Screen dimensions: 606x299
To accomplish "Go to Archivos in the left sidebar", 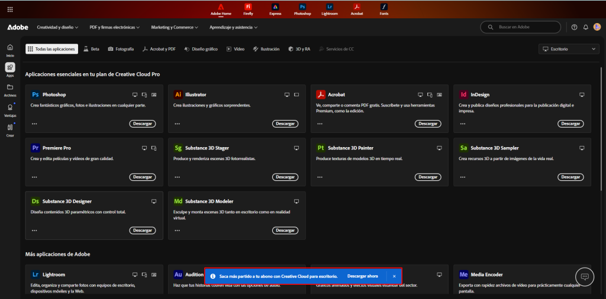I will [x=10, y=90].
